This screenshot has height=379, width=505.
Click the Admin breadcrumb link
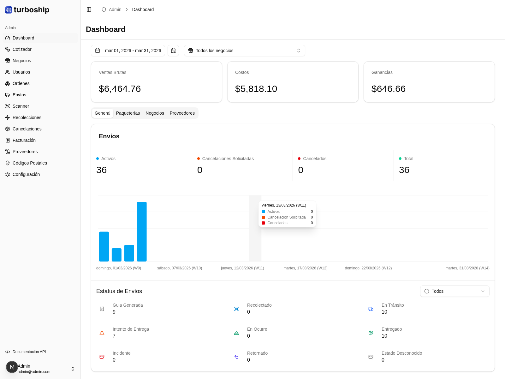tap(115, 9)
